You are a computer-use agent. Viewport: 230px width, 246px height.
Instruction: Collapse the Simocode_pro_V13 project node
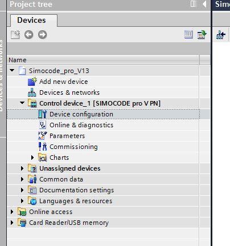12,70
